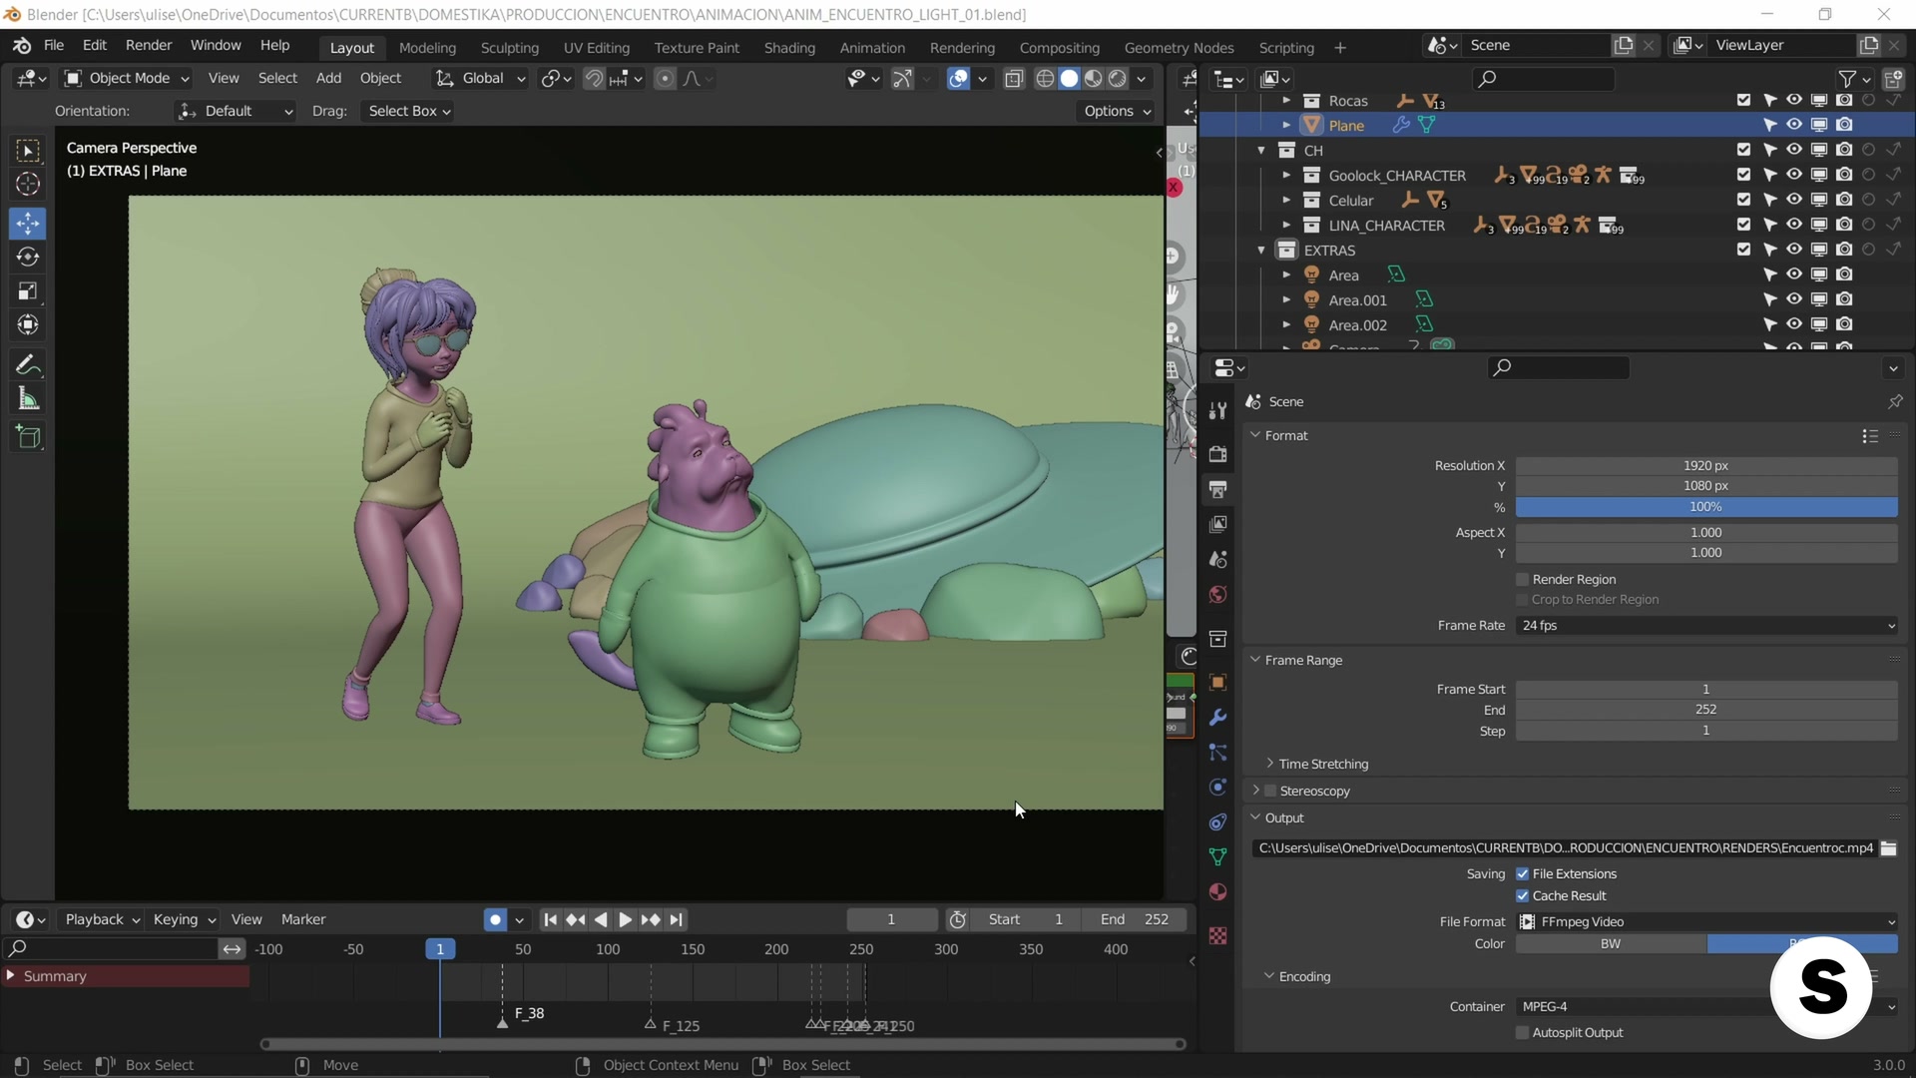Select the Cursor tool in toolbar

coord(28,185)
